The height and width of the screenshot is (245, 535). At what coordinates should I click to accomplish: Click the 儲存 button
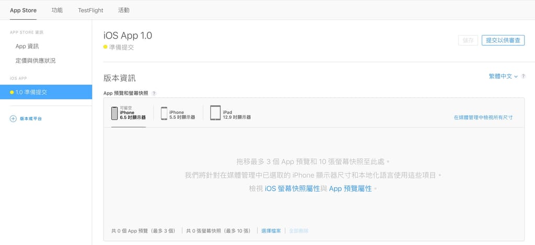tap(468, 40)
